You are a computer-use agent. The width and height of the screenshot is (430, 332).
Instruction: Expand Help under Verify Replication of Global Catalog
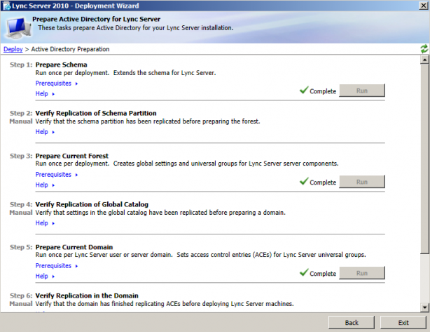coord(45,223)
